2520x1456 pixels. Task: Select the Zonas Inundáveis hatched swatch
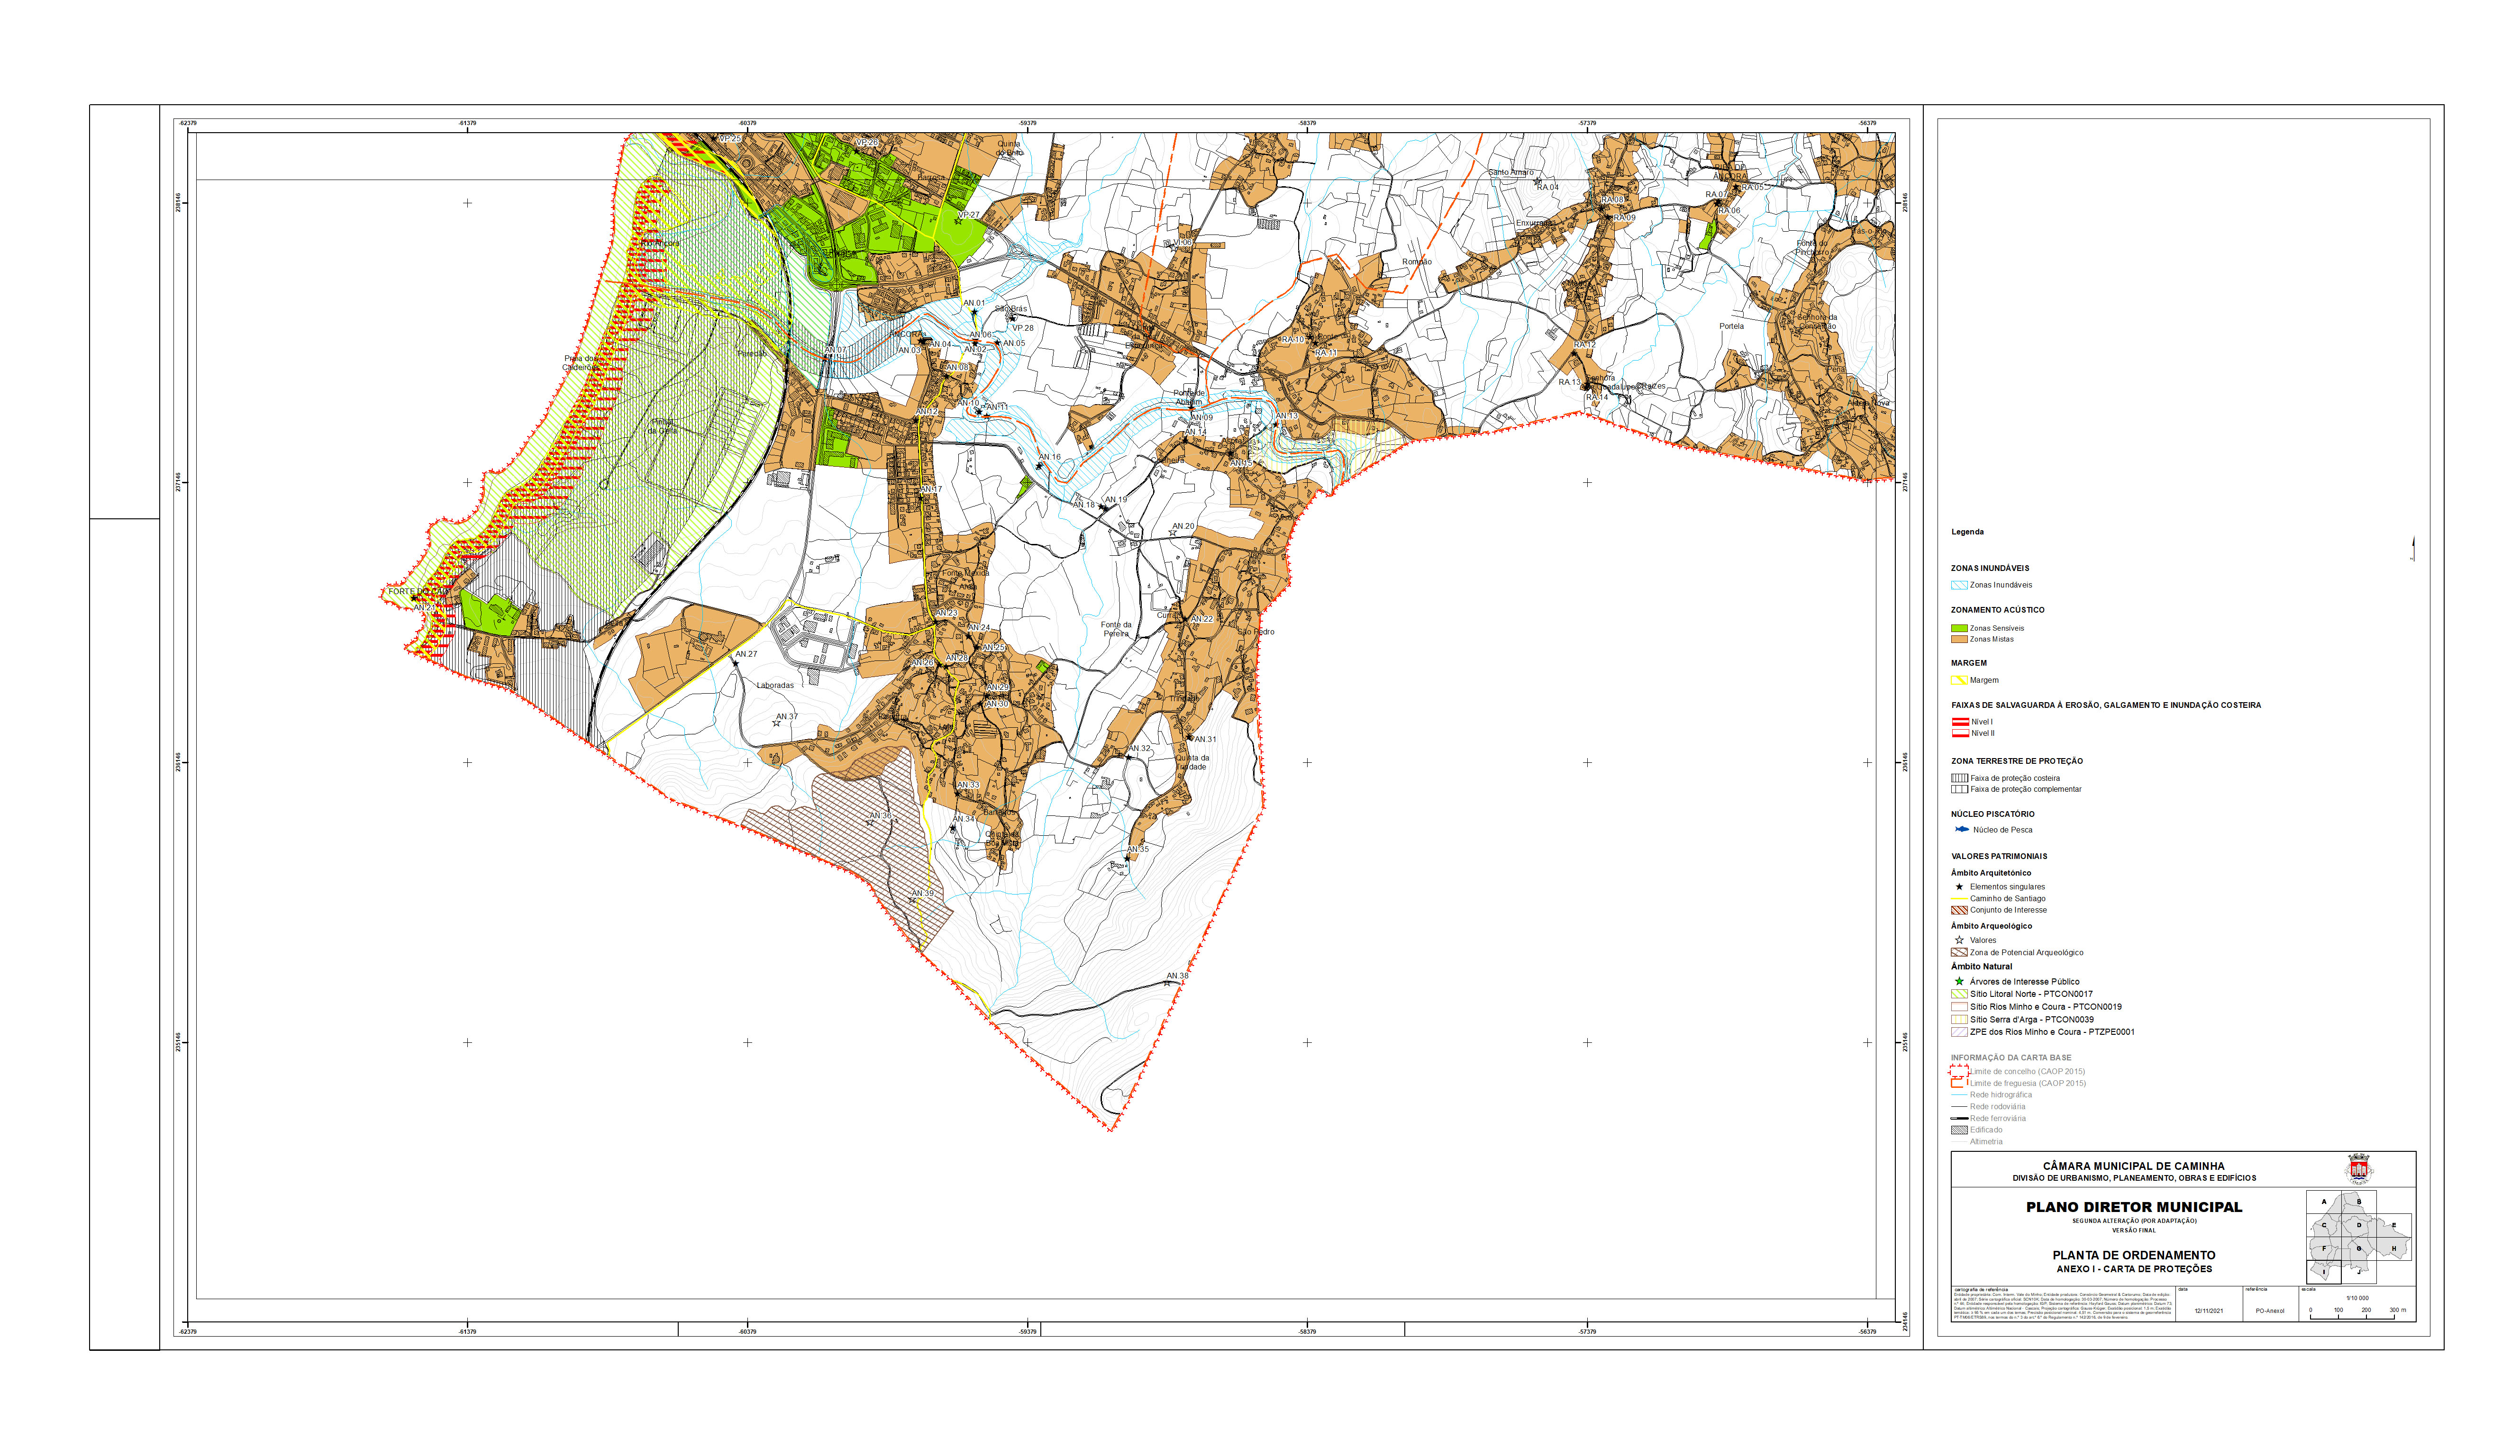1959,585
